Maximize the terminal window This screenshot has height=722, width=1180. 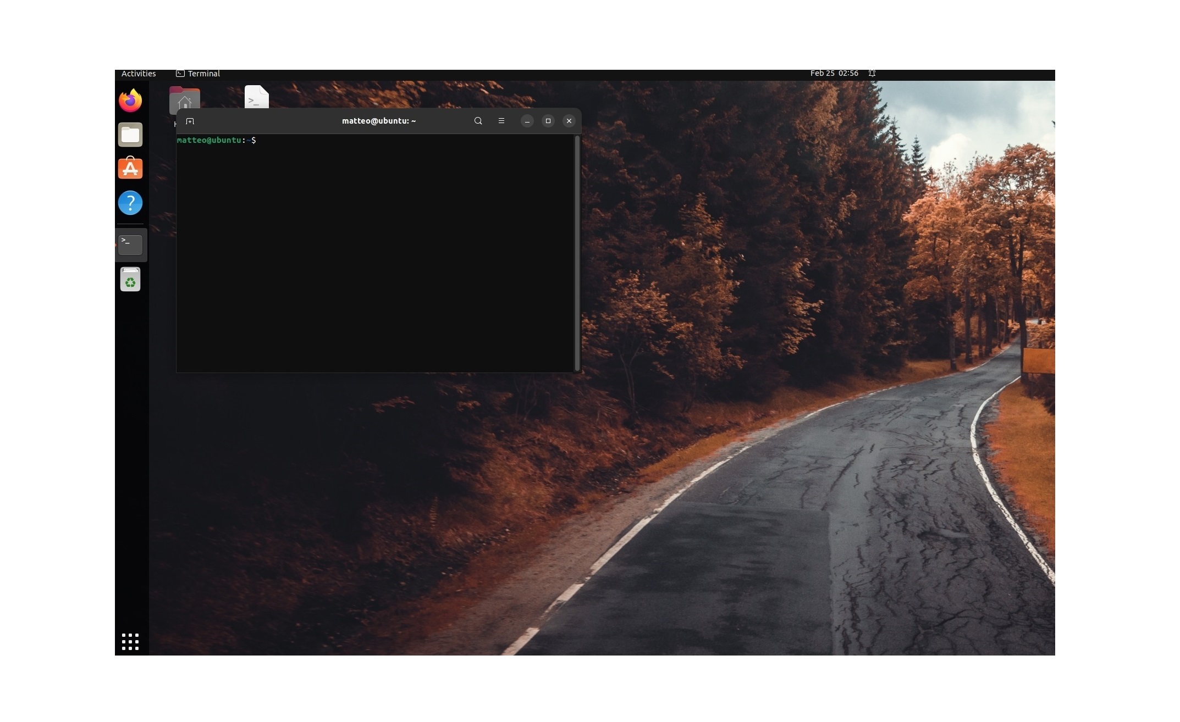[548, 121]
